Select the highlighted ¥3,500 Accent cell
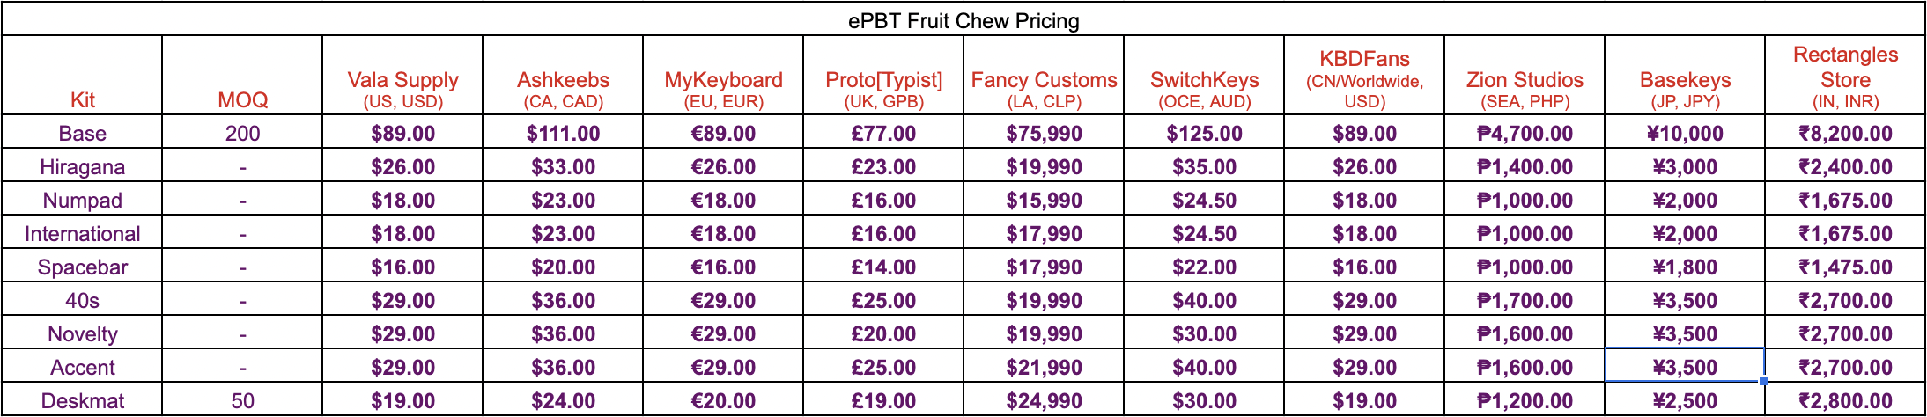 (x=1685, y=367)
